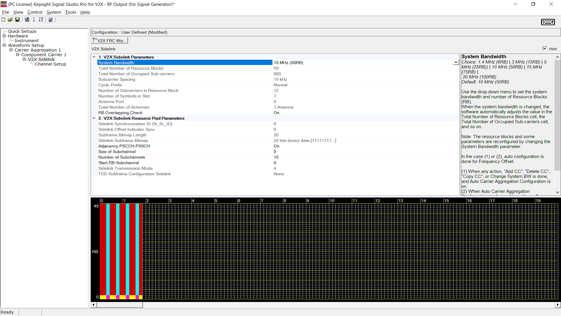Collapse the V2X Sidelink Parameters section

click(94, 57)
